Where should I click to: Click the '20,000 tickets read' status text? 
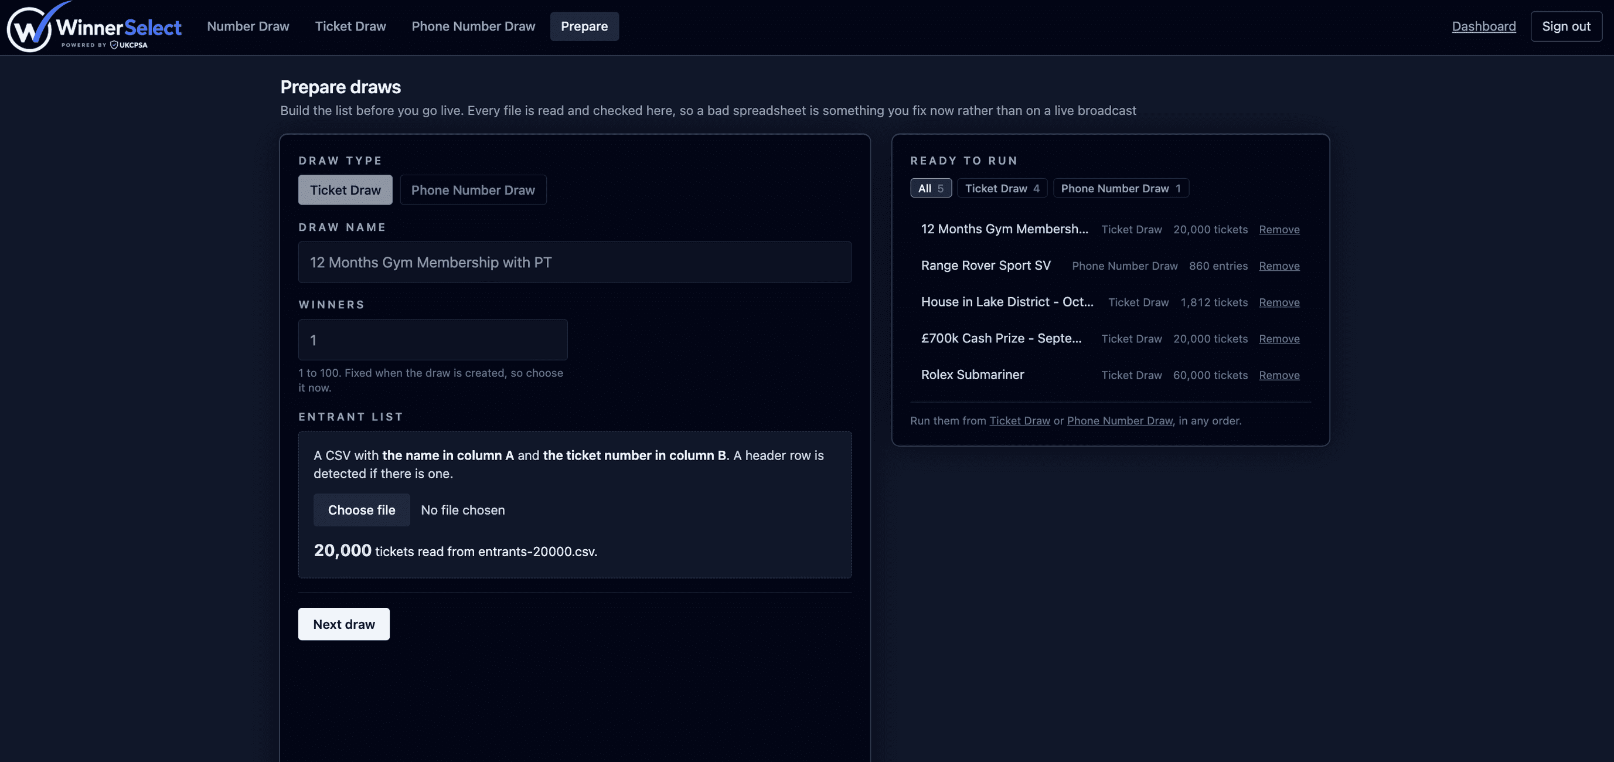point(455,550)
